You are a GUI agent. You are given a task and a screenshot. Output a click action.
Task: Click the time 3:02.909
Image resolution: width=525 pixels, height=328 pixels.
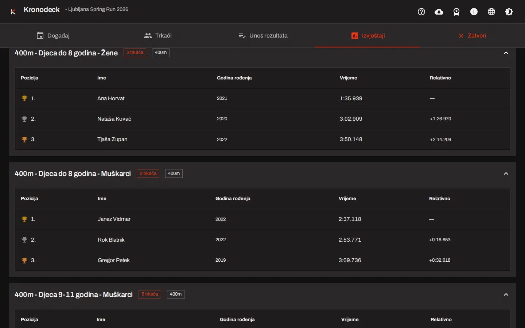pyautogui.click(x=351, y=119)
